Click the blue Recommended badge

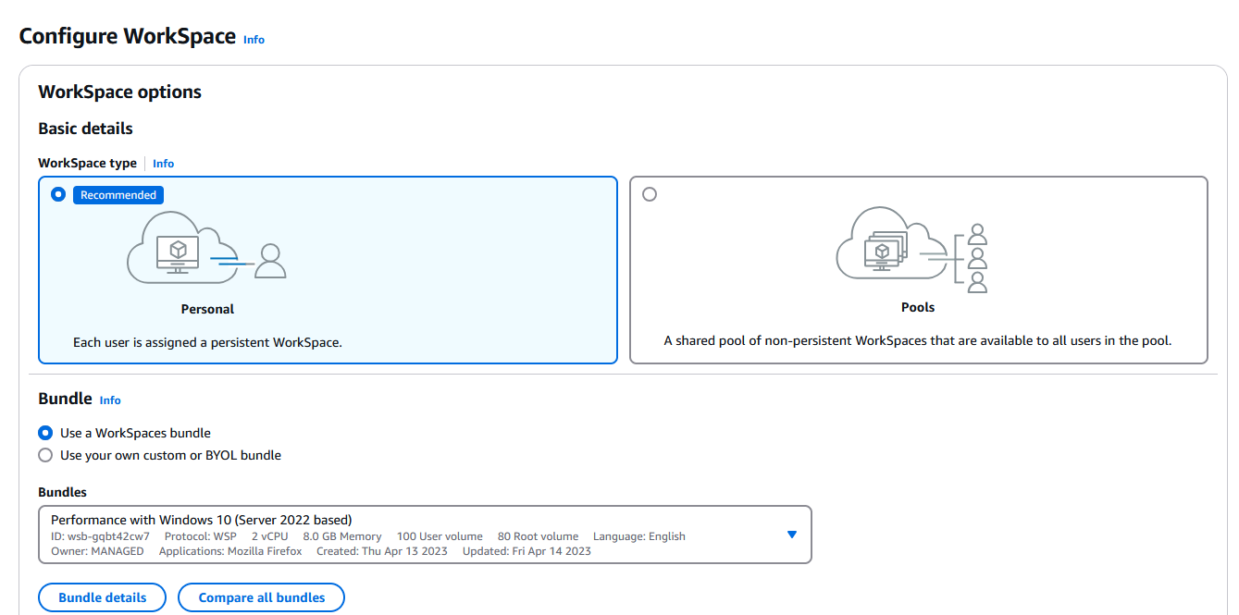[118, 195]
